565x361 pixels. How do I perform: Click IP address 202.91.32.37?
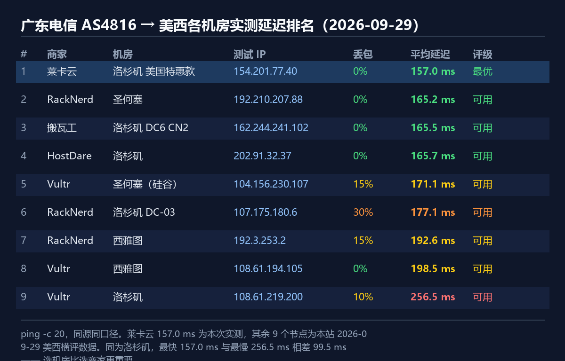[262, 156]
